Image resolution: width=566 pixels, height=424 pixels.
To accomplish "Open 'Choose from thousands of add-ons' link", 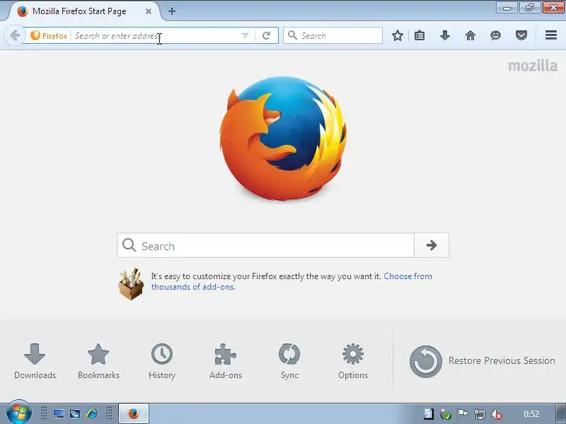I will [291, 281].
